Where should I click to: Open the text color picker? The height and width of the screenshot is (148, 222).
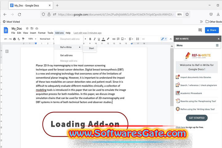coord(103,39)
